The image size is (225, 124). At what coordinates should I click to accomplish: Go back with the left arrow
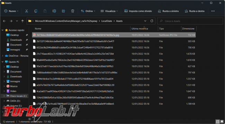click(x=4, y=21)
